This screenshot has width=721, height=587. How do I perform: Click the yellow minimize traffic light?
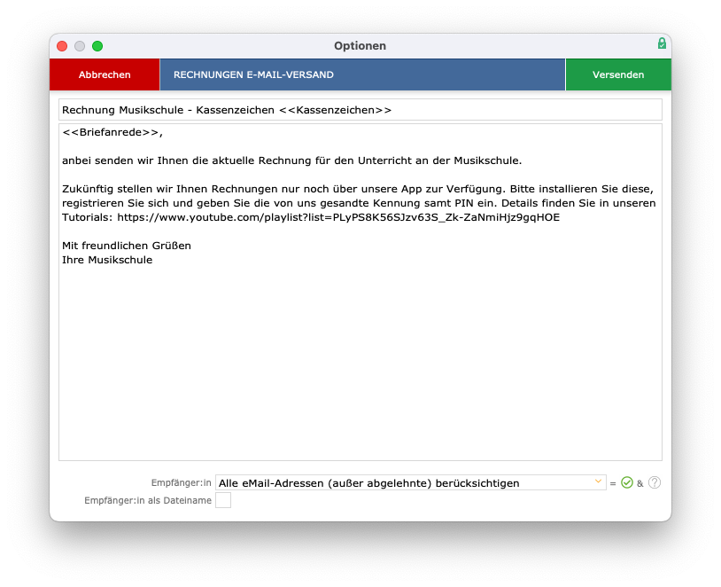coord(80,43)
